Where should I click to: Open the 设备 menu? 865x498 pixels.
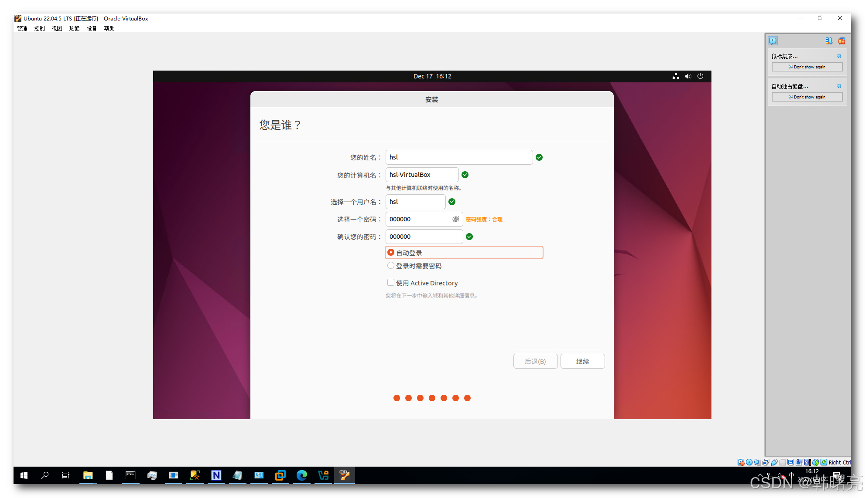coord(92,28)
